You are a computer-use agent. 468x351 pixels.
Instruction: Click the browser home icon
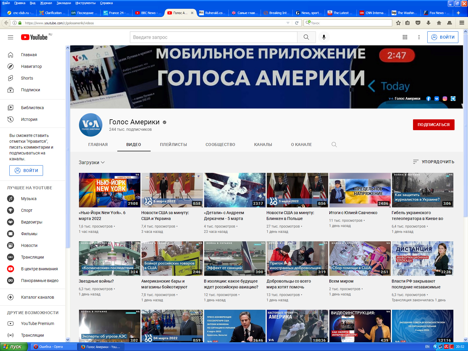[439, 23]
